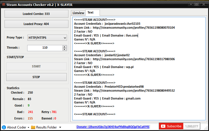Decrease Threads with the down arrow
Image resolution: width=209 pixels, height=131 pixels.
(x=65, y=49)
